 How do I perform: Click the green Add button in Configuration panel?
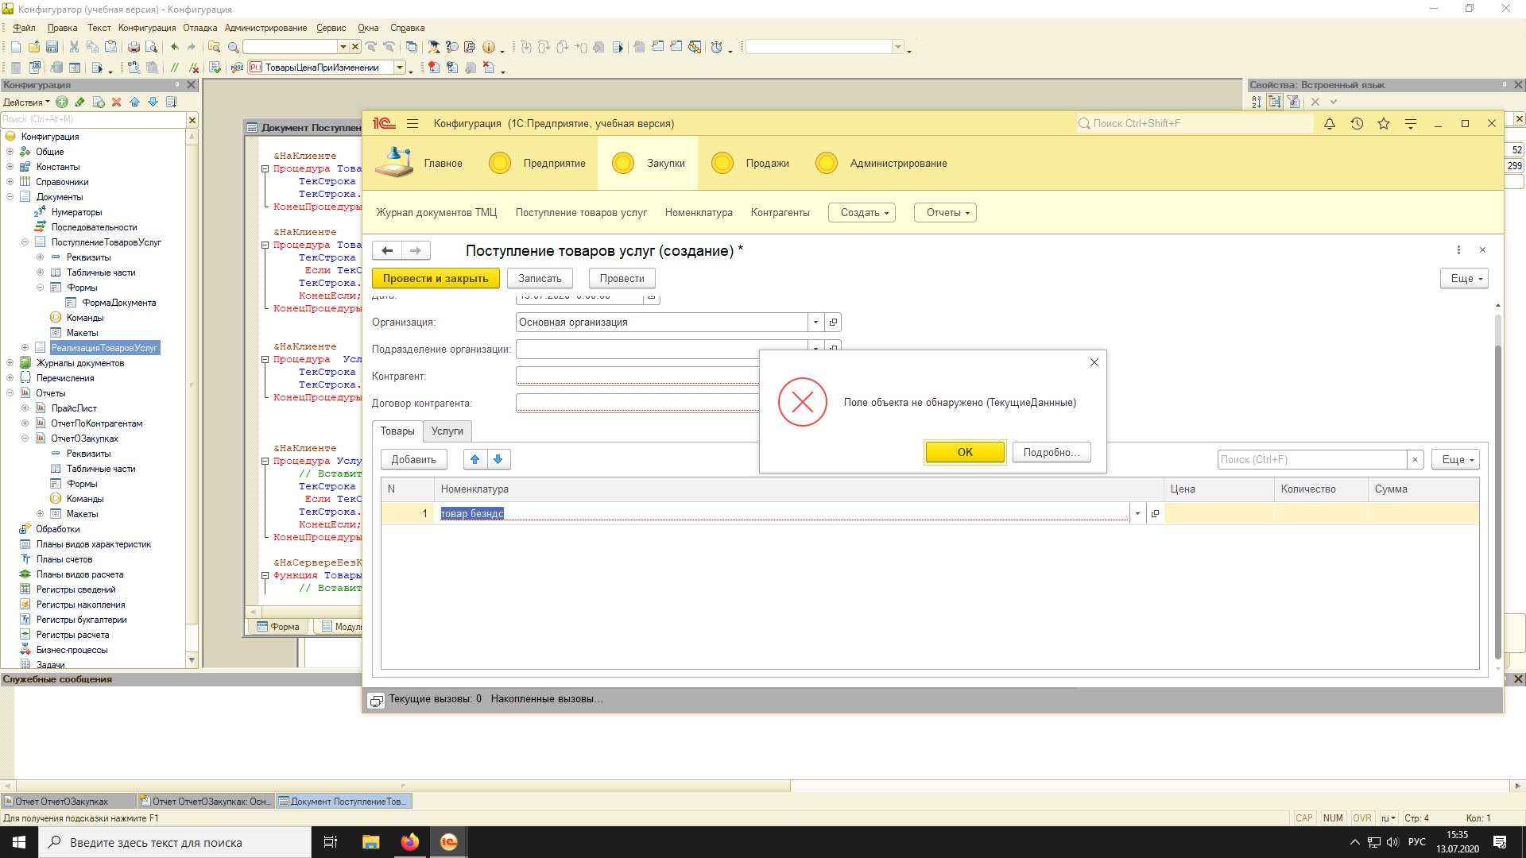(x=62, y=102)
